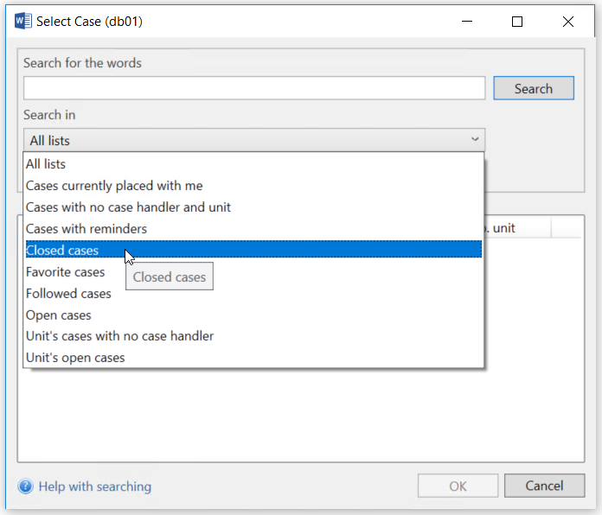Select 'Unit's cases with no case handler'

pos(119,336)
